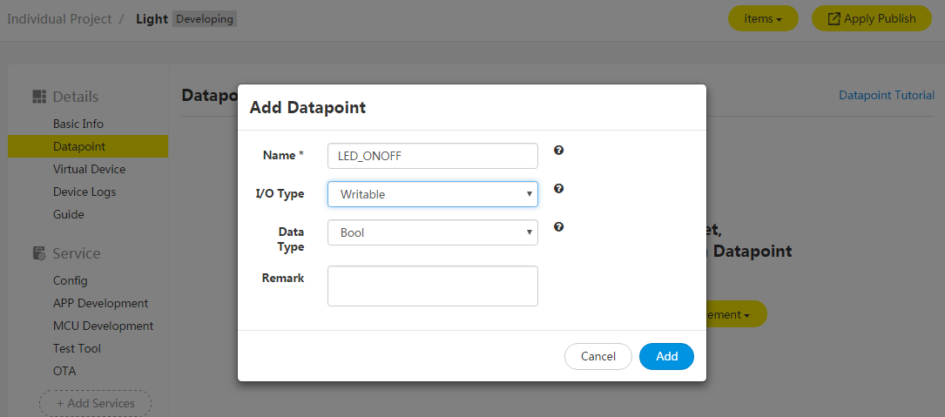Click the Details section heading
The image size is (945, 417).
tap(75, 97)
